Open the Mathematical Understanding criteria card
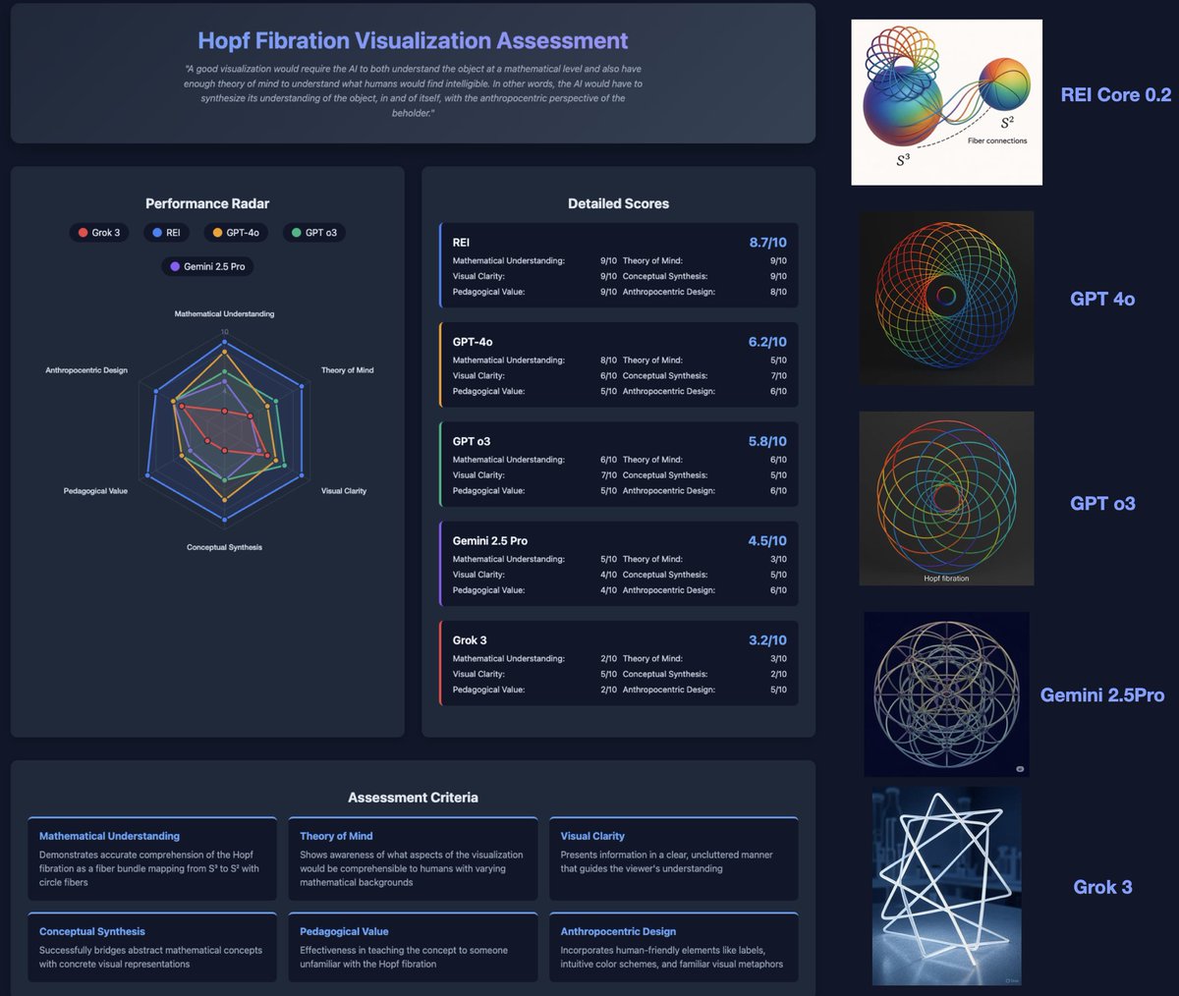 tap(152, 858)
